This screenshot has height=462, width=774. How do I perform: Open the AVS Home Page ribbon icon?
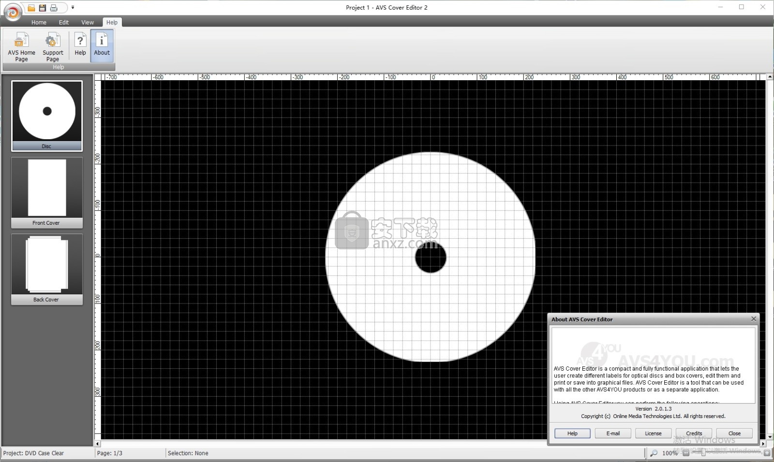(x=21, y=46)
